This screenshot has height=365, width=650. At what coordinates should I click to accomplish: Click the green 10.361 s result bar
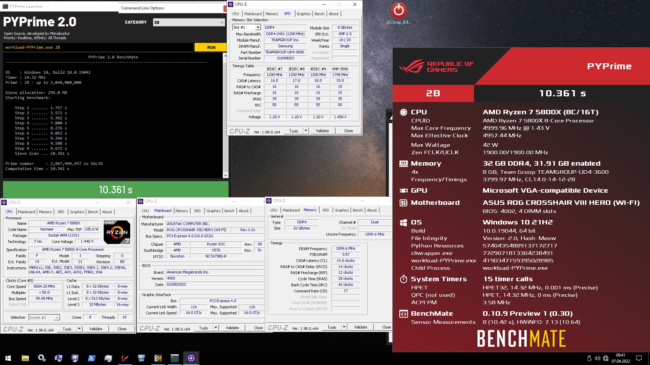tap(115, 190)
